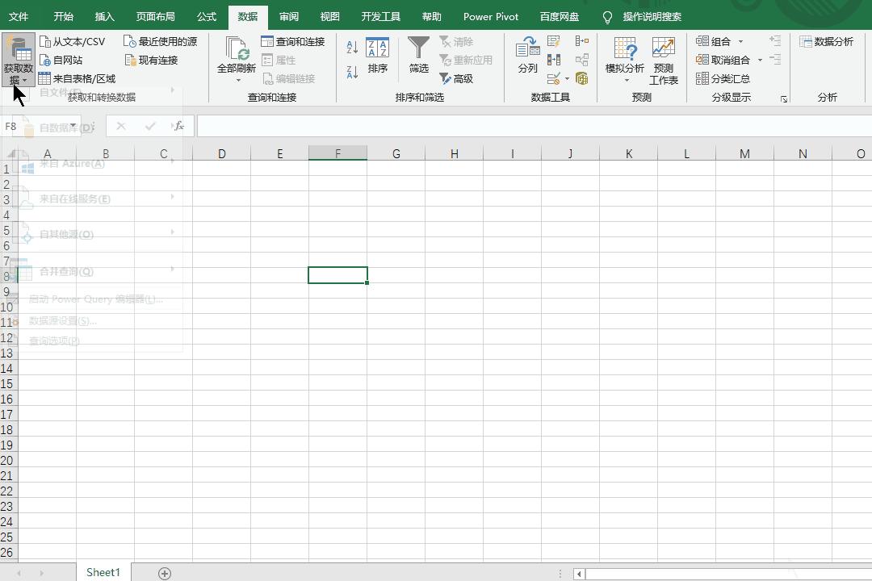Open the Data Analysis (数据分析) tool

[x=827, y=42]
